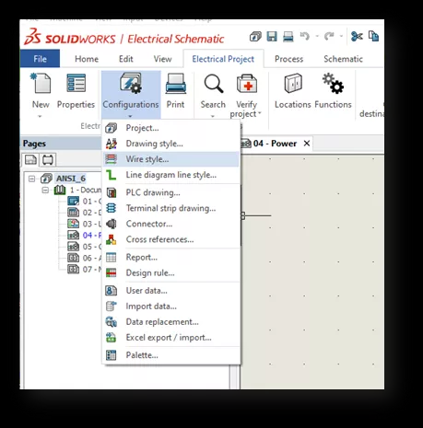The height and width of the screenshot is (428, 423).
Task: Switch to the Edit ribbon tab
Action: click(x=126, y=59)
